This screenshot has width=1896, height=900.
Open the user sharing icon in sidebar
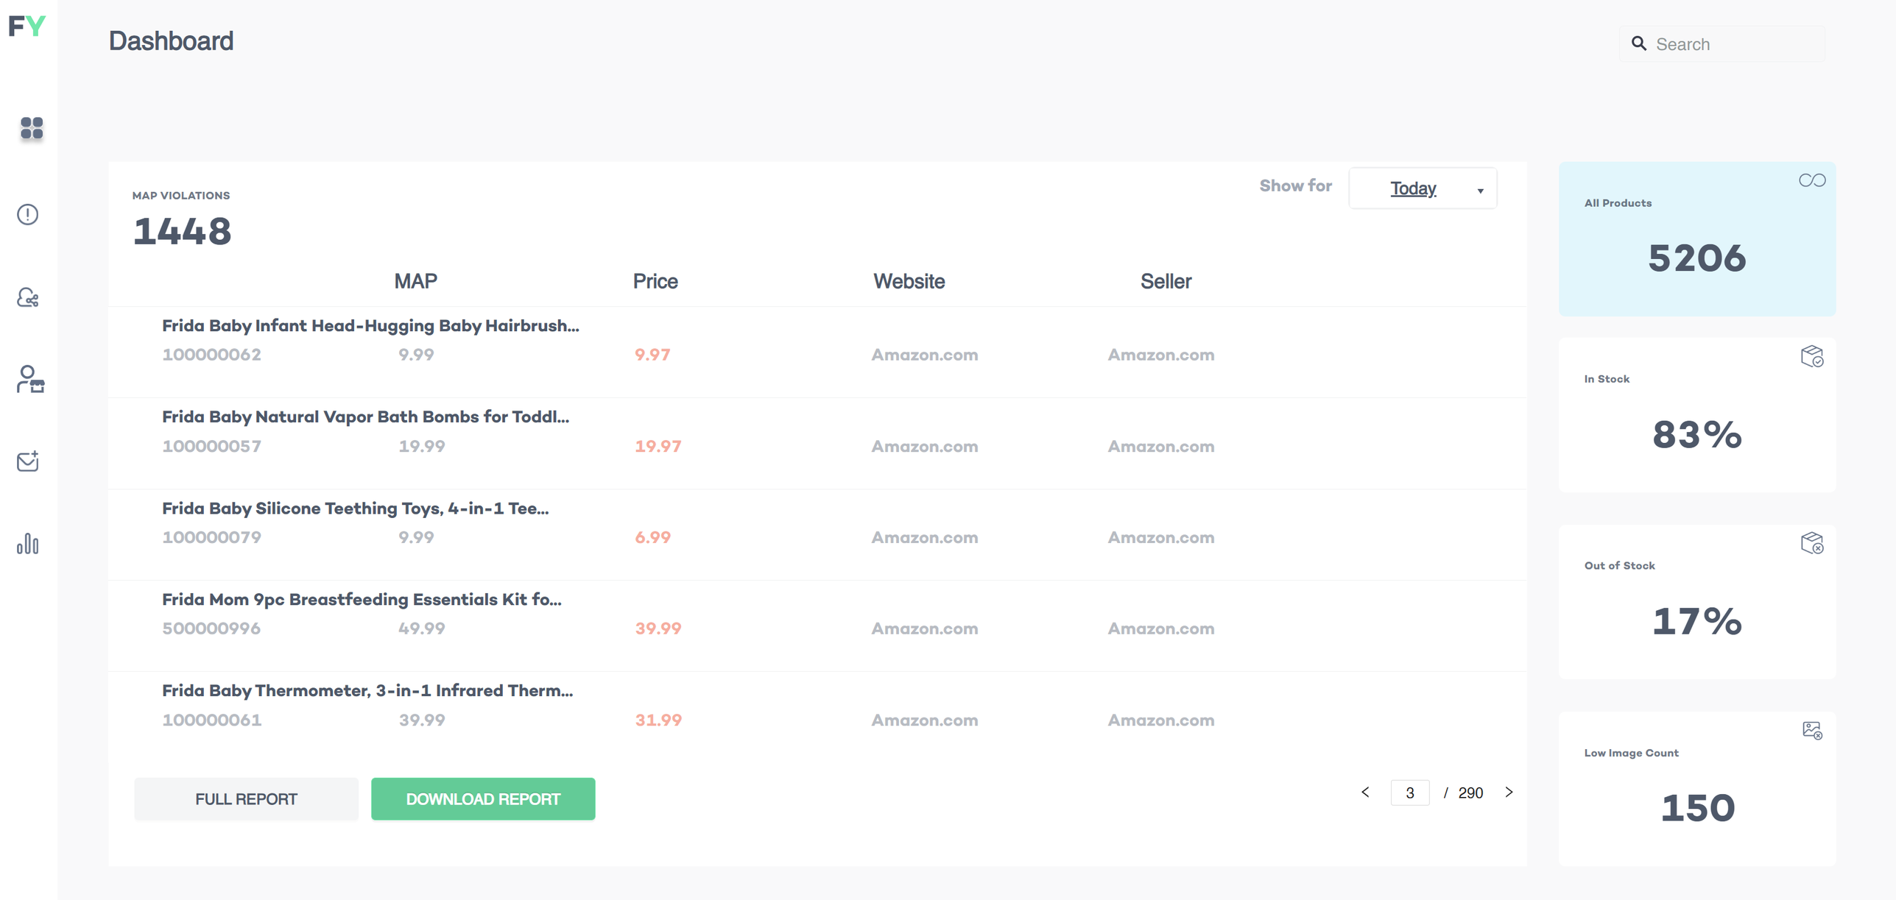coord(28,297)
